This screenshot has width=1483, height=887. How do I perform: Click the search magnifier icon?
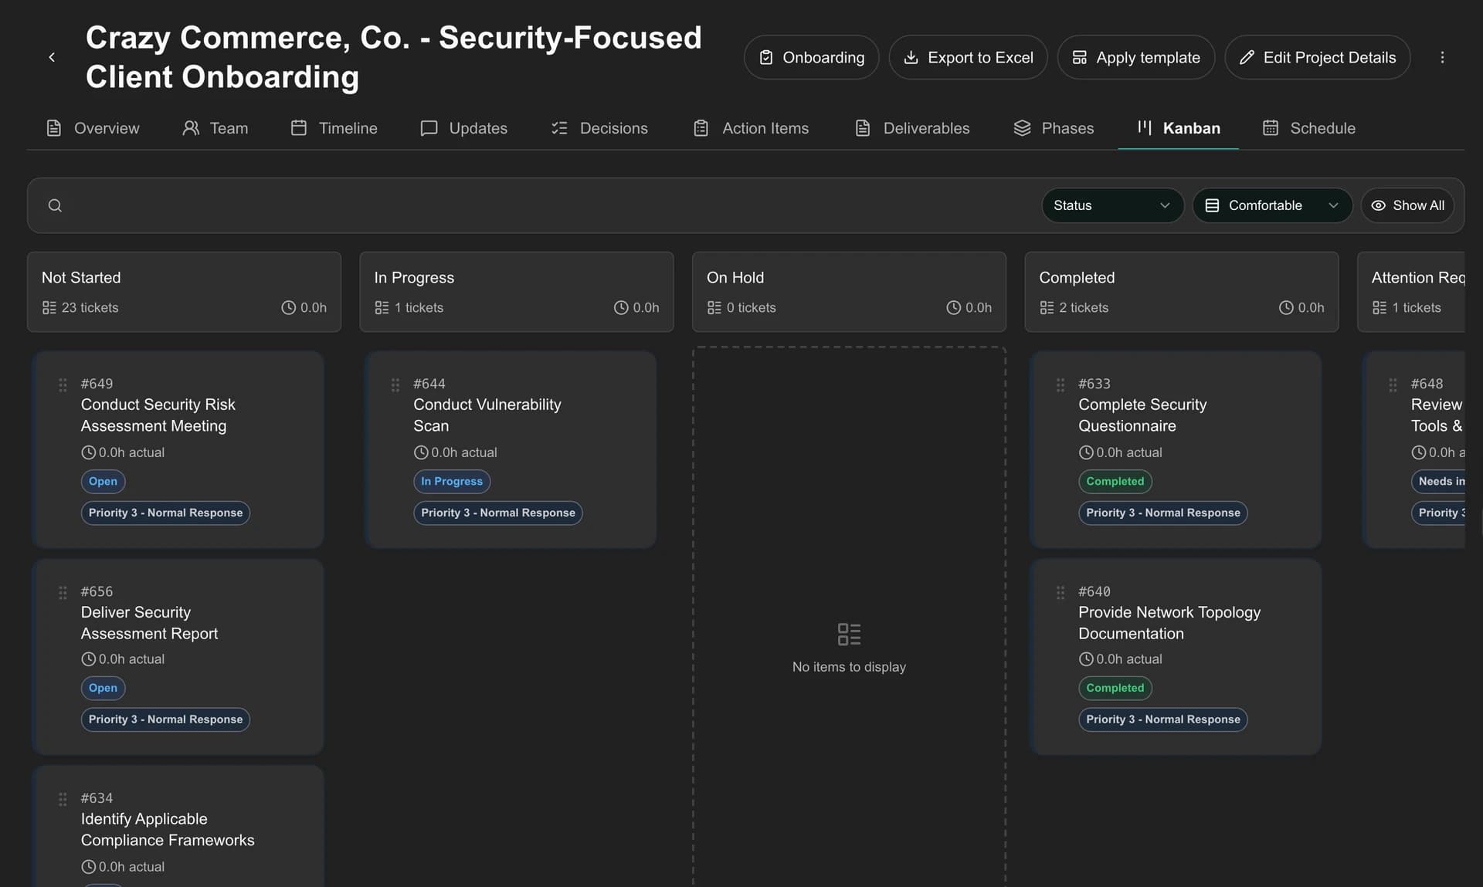click(55, 205)
